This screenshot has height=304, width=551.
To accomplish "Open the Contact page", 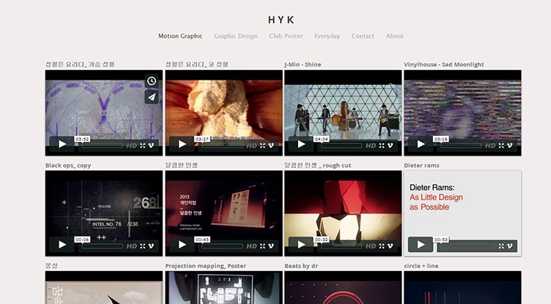I will coord(363,36).
